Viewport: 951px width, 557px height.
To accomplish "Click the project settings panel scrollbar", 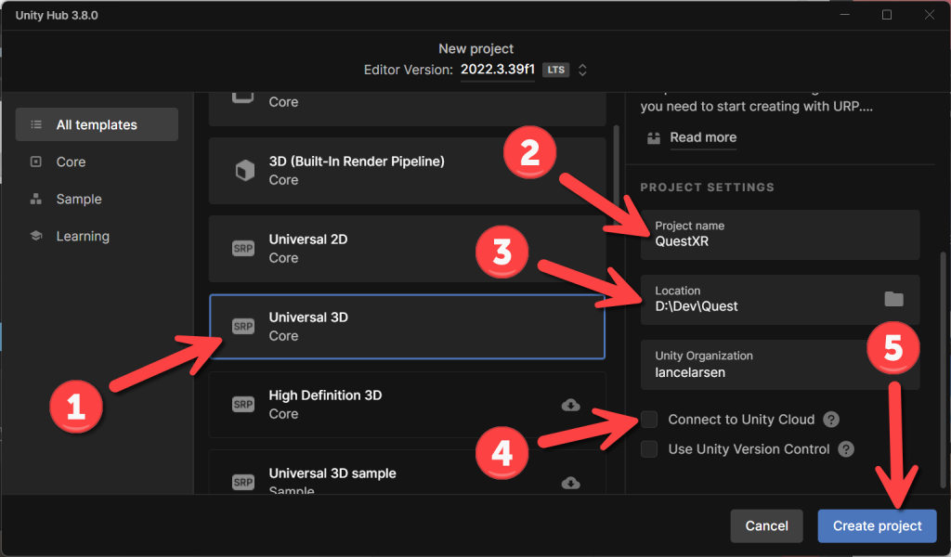I will click(x=943, y=369).
